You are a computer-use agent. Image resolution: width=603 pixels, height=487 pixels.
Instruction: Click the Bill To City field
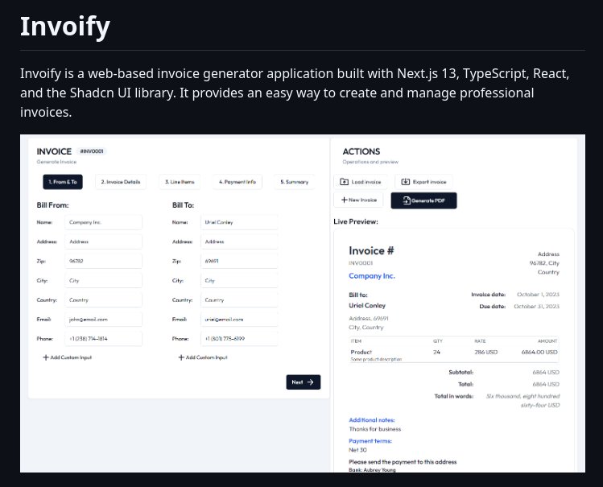(239, 280)
